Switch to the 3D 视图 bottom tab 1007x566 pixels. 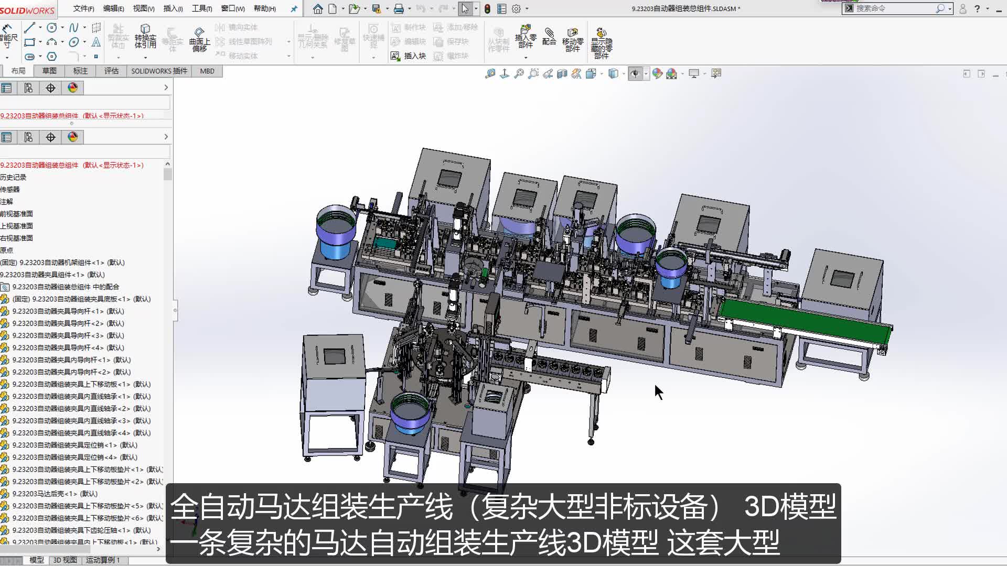click(65, 560)
